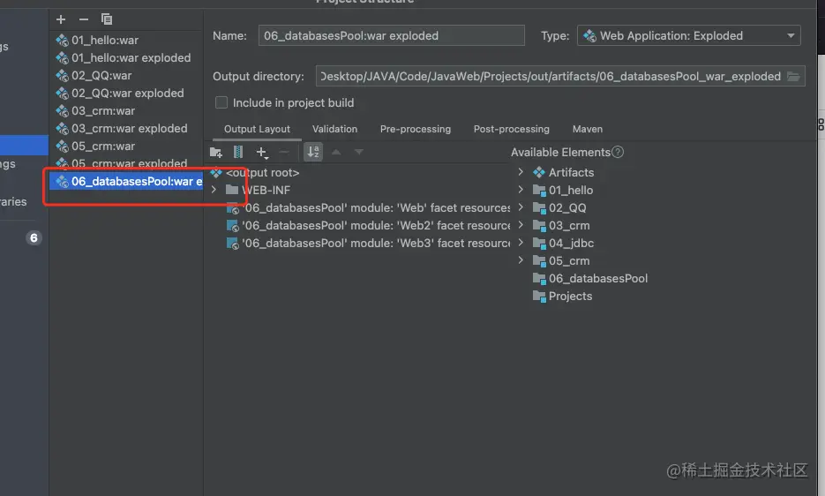Add copy of element dropdown
This screenshot has height=496, width=825.
[261, 152]
